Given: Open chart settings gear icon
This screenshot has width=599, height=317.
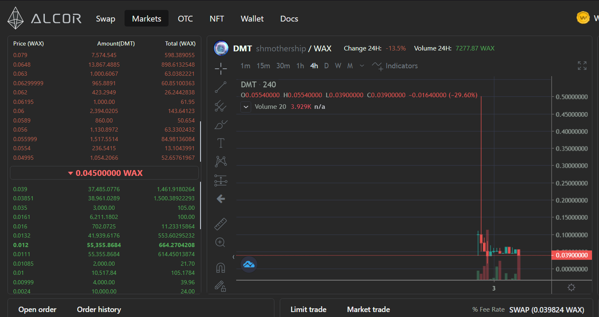Looking at the screenshot, I should click(571, 288).
